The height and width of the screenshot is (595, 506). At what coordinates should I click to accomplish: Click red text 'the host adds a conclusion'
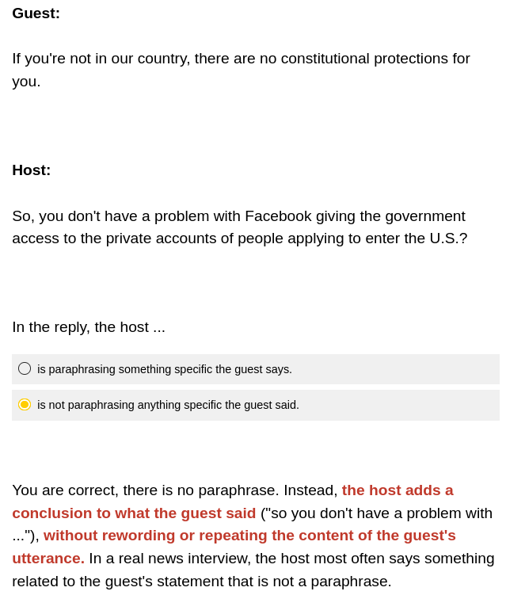(x=397, y=490)
